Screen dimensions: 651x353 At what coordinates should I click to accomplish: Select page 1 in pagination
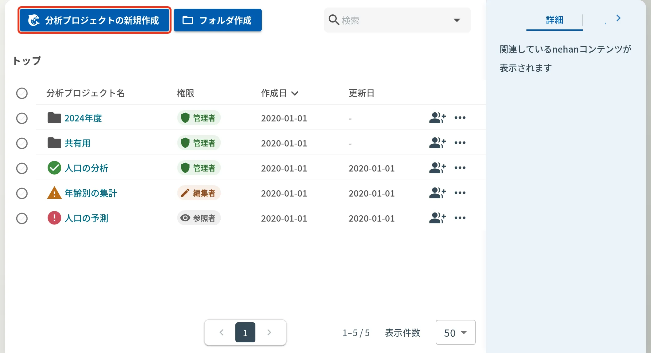click(245, 332)
